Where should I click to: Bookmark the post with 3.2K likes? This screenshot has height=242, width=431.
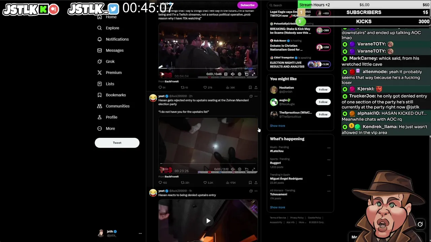[x=250, y=183]
